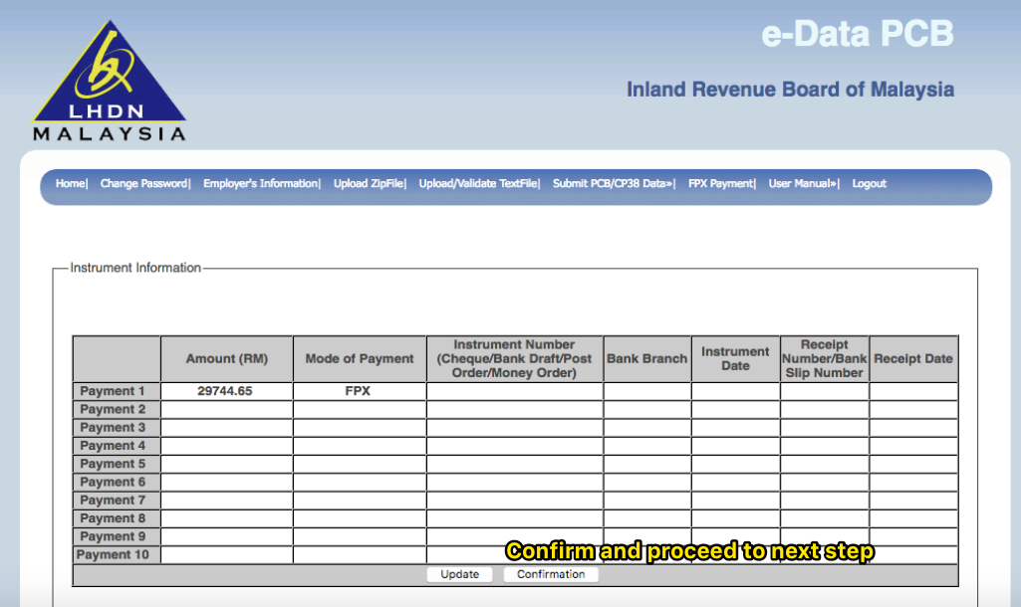Open the FPX Payment page

coord(721,183)
